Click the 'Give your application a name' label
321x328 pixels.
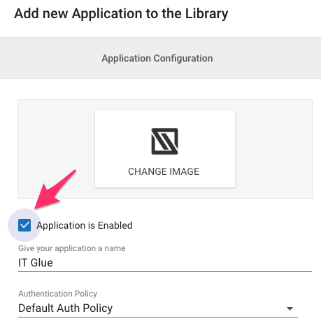tap(72, 248)
